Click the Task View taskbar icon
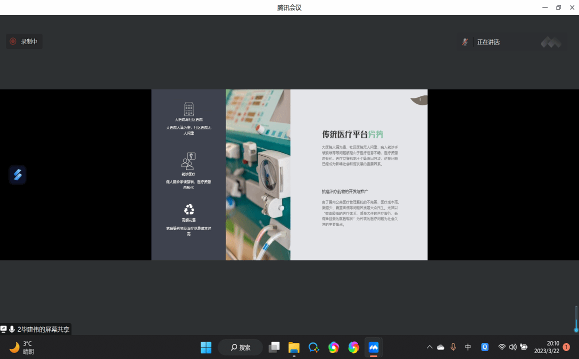This screenshot has height=359, width=579. pos(274,347)
